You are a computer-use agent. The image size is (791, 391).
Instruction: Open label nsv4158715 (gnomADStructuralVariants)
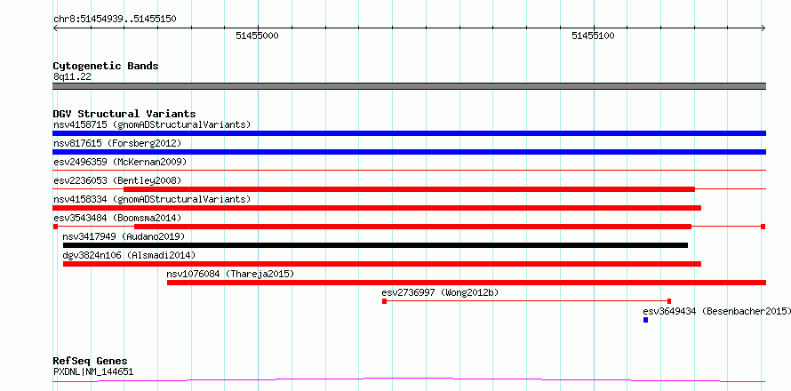coord(152,124)
